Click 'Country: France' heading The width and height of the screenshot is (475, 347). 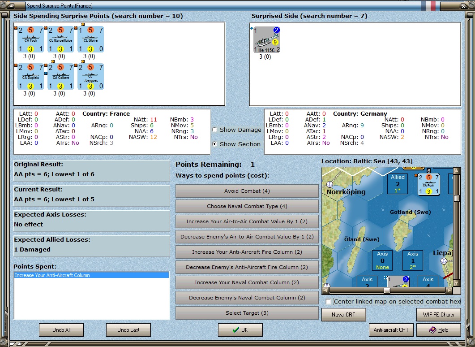(x=106, y=114)
